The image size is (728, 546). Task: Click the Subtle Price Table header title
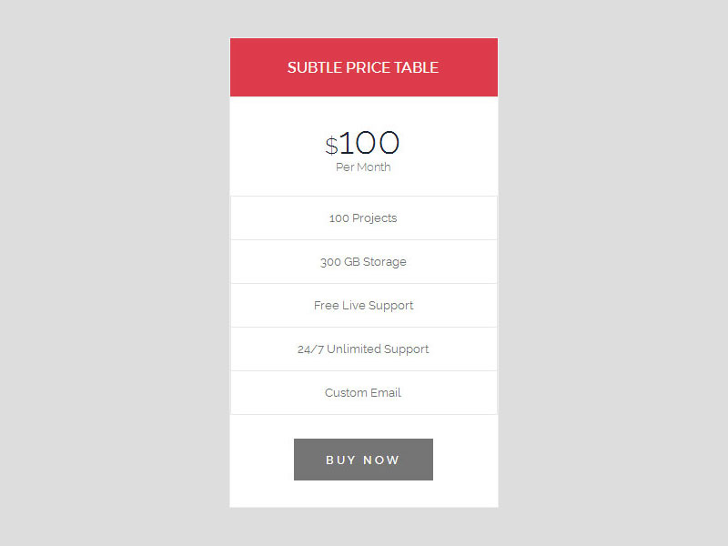coord(363,67)
